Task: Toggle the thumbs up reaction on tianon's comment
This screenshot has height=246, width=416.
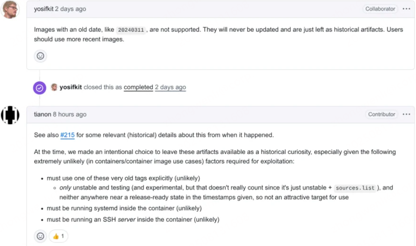Action: [59, 236]
